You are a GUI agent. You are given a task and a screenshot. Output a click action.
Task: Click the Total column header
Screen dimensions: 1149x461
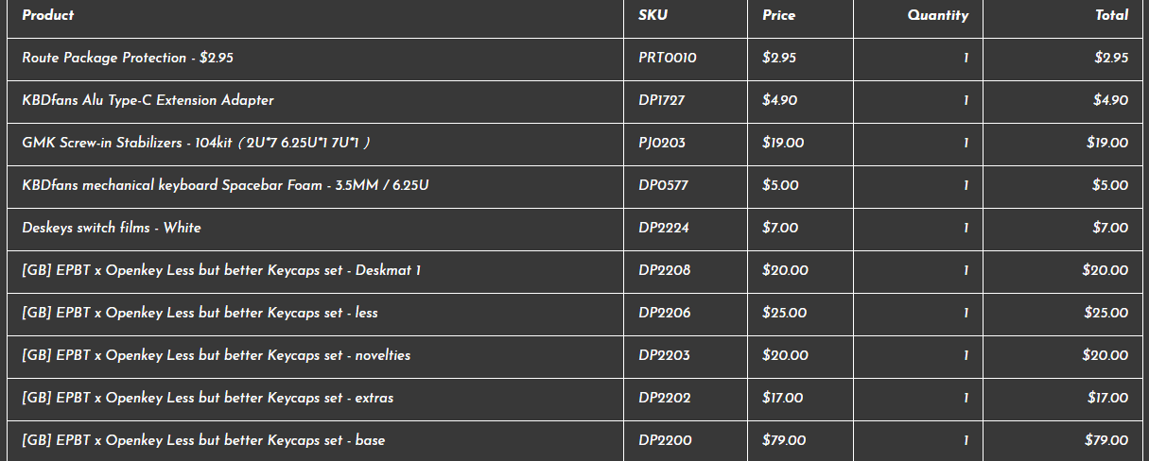point(1112,15)
